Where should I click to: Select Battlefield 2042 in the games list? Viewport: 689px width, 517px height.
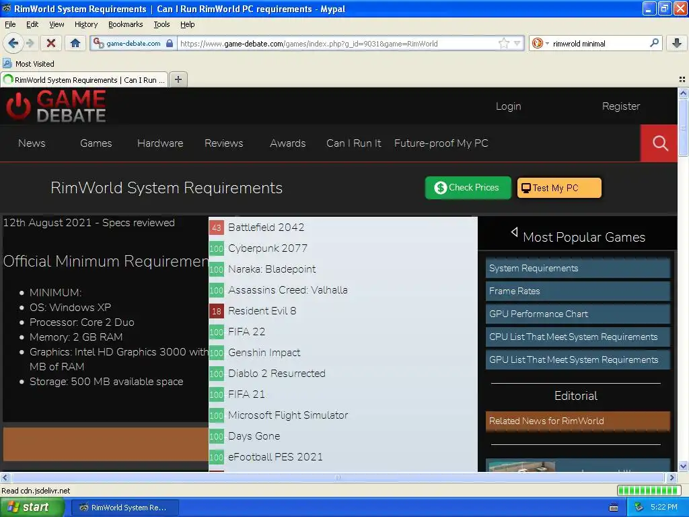click(x=266, y=228)
